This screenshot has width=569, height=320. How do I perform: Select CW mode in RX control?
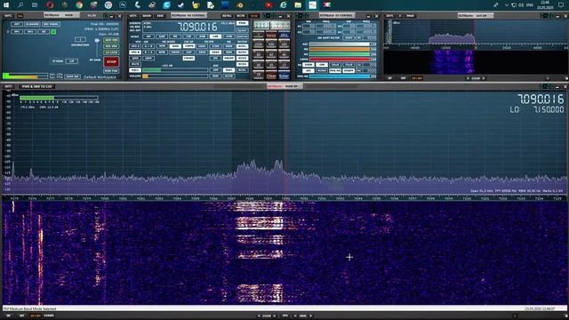[188, 36]
